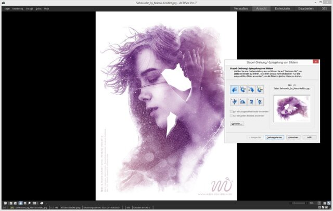Click ACDSee app icon in title bar
Viewport: 333px width, 211px height.
[x=4, y=3]
